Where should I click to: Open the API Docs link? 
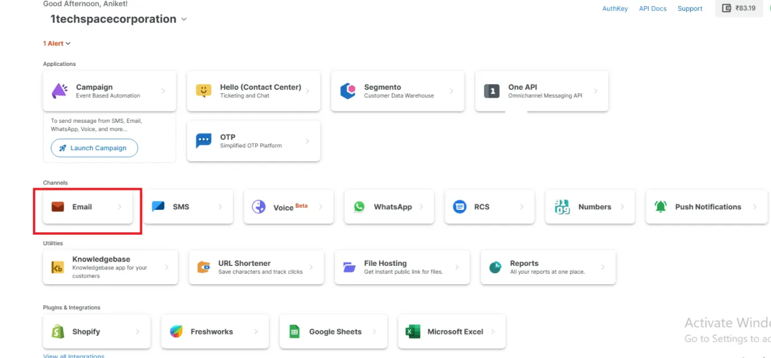coord(653,8)
